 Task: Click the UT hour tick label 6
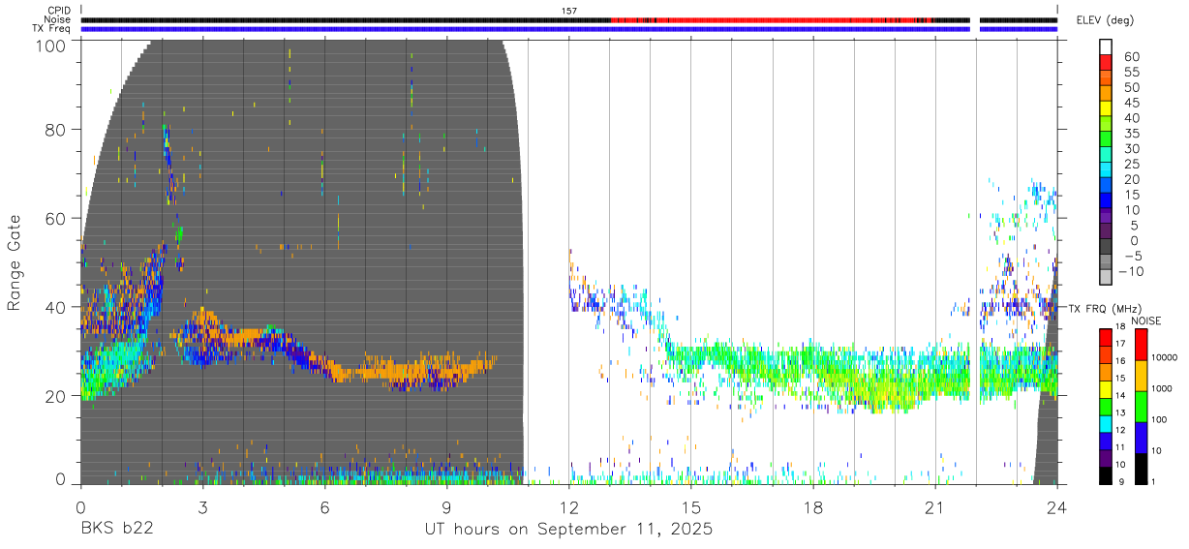(x=324, y=505)
